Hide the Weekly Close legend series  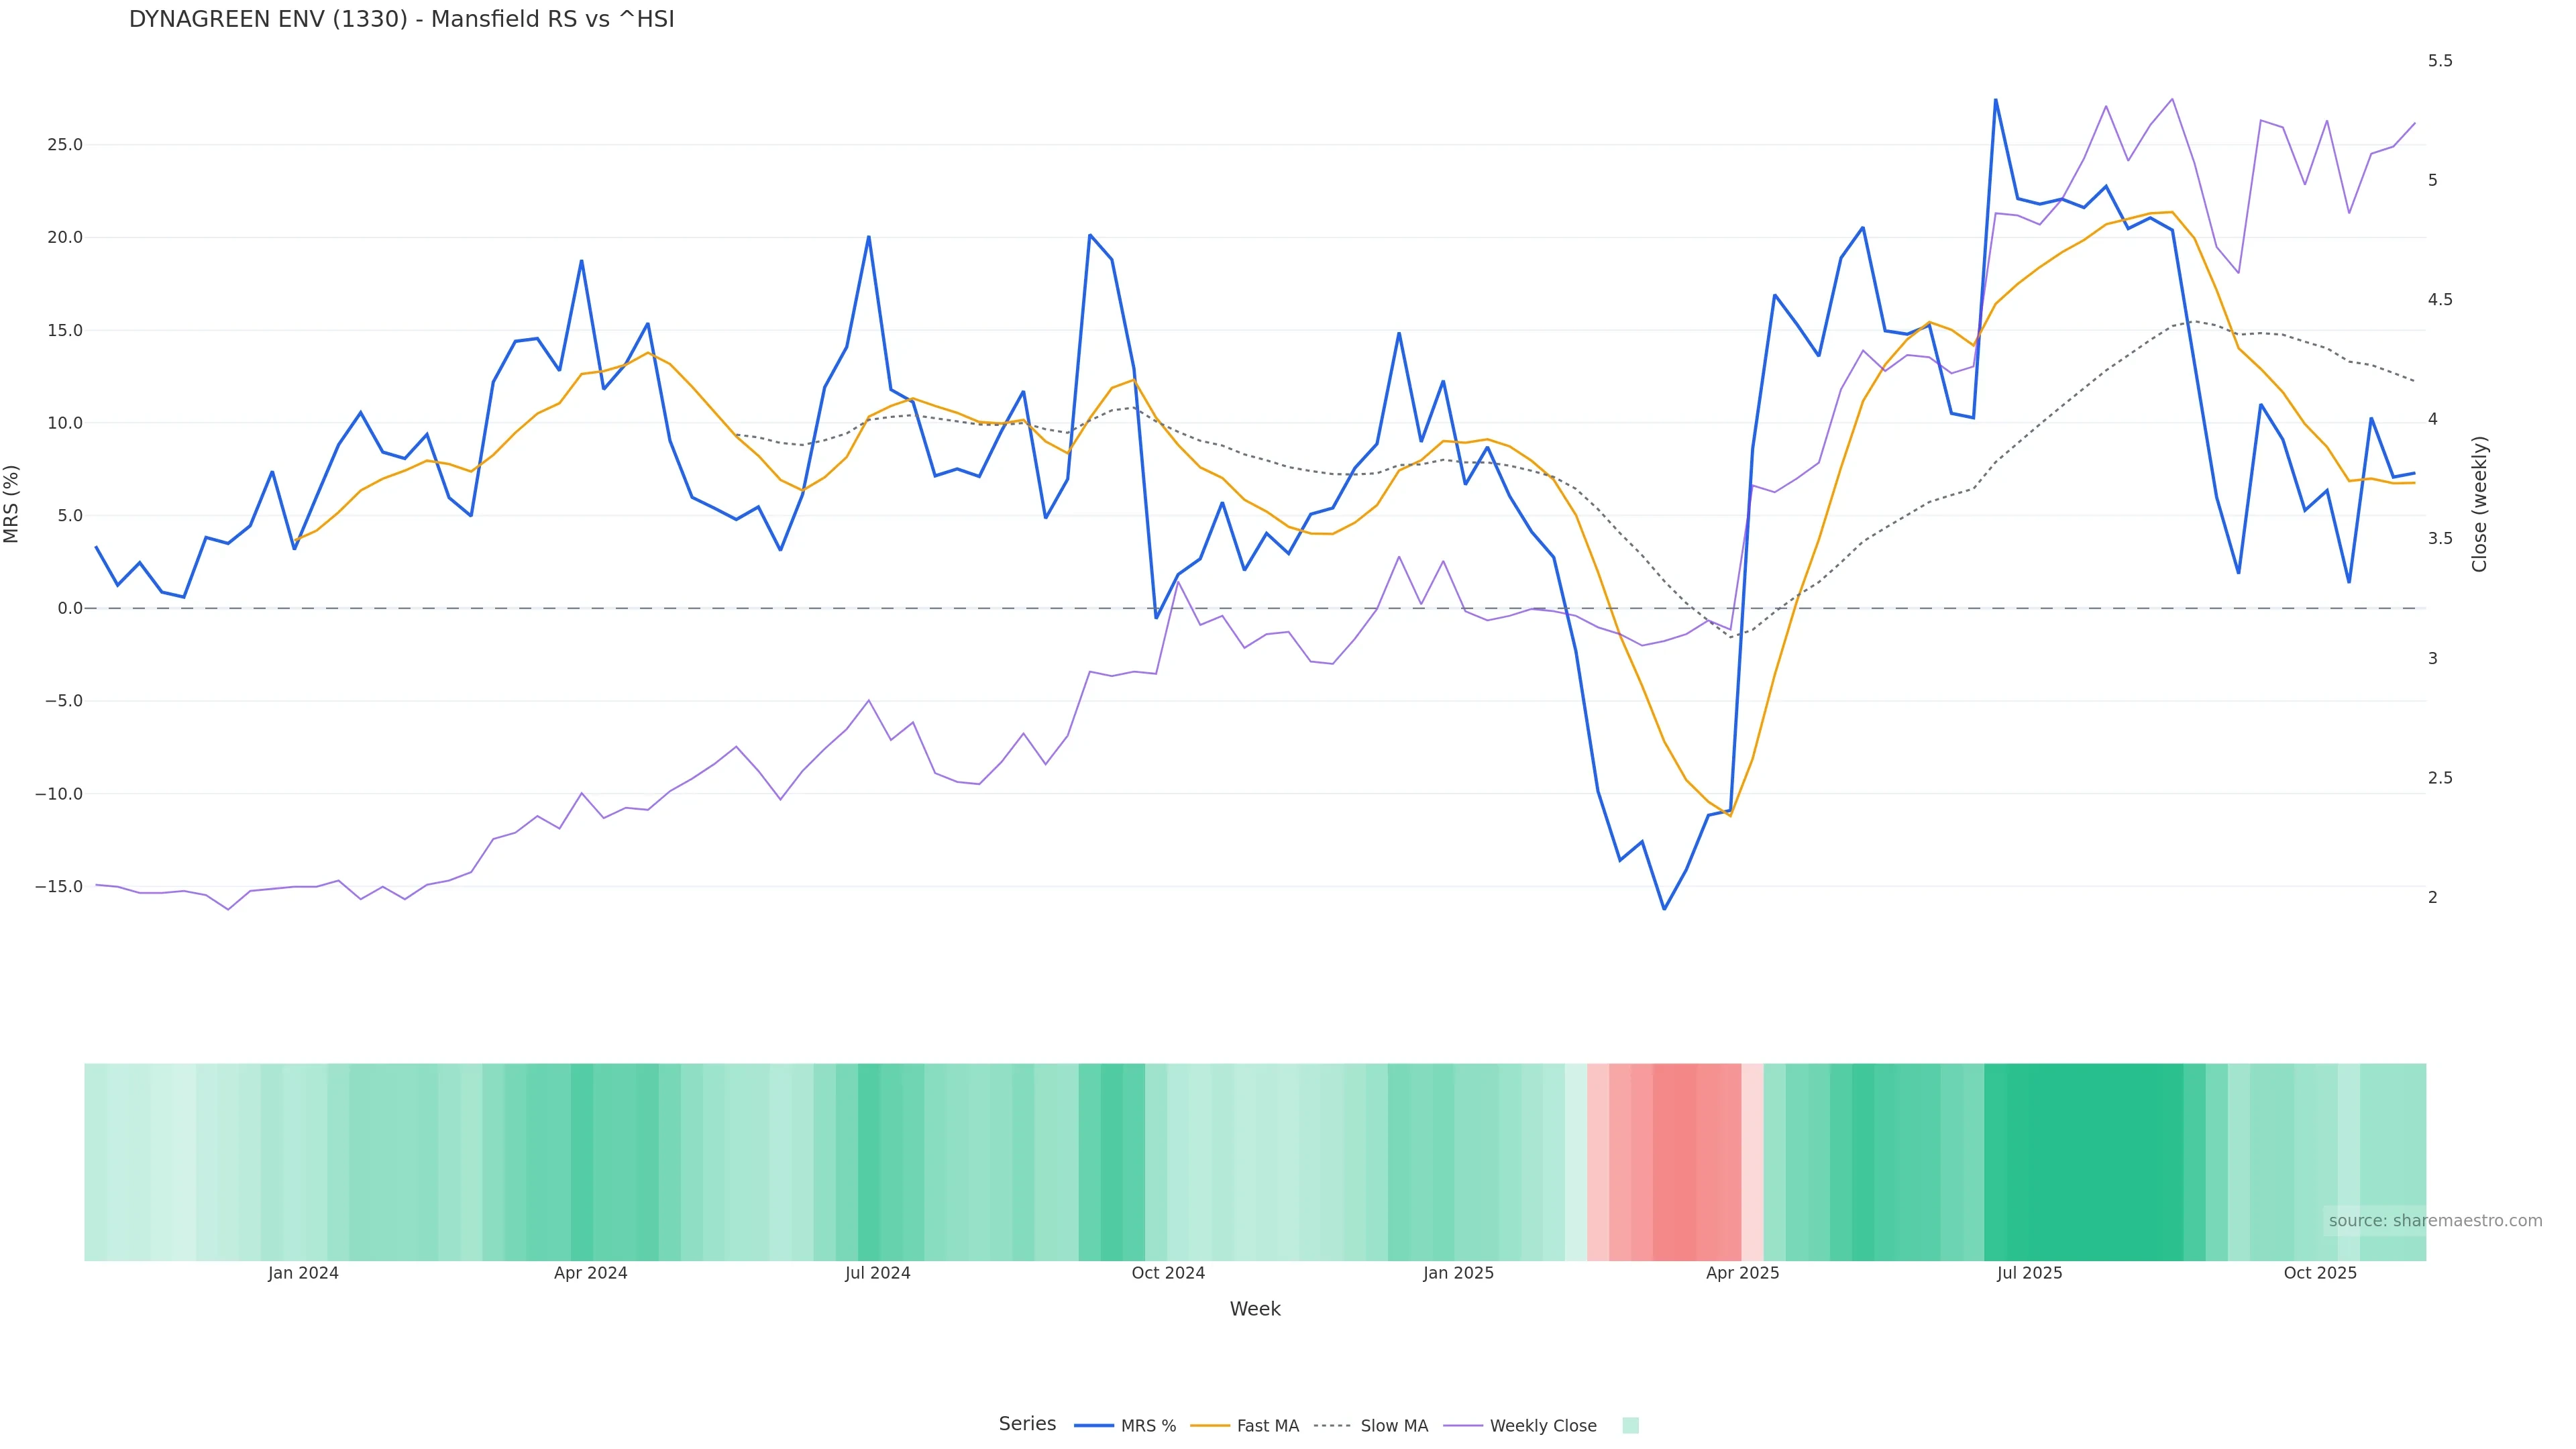[x=1542, y=1426]
